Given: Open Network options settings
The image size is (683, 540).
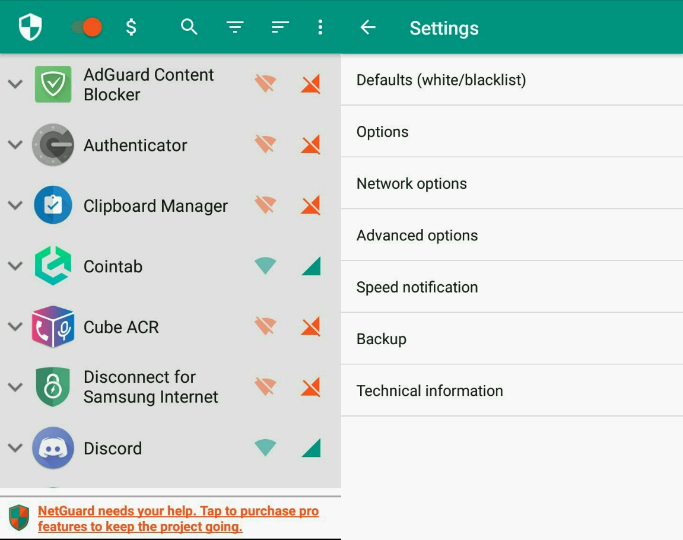Looking at the screenshot, I should (x=412, y=183).
